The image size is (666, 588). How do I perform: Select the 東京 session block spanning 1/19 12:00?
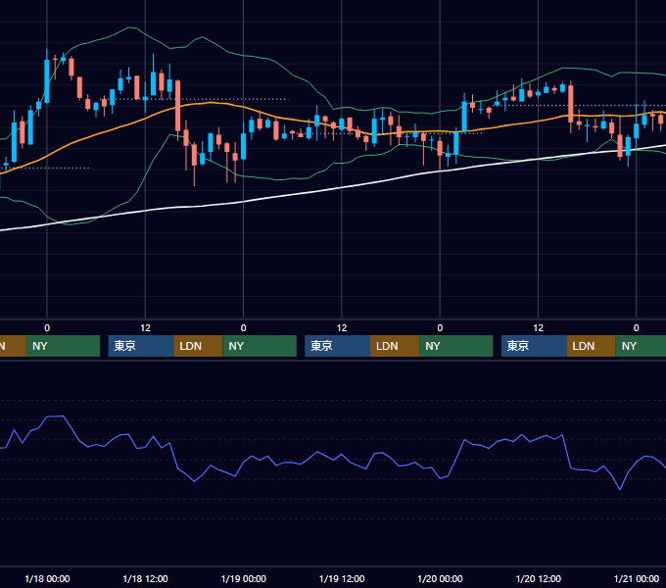338,346
